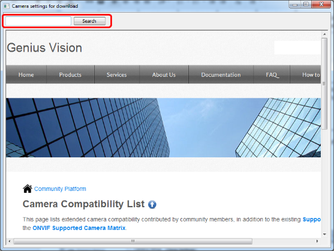334x251 pixels.
Task: Maximize the Camera settings window
Action: click(306, 4)
